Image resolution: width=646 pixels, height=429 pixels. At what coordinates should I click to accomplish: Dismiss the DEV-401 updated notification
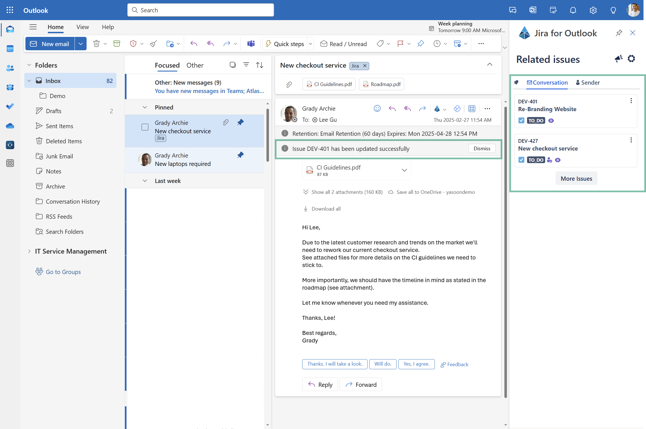click(x=482, y=148)
